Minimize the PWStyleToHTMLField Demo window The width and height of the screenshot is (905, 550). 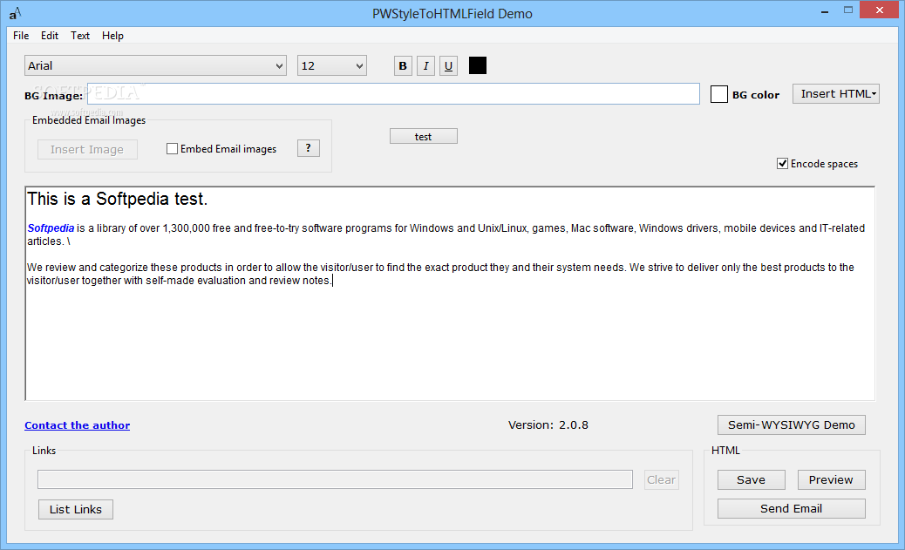tap(825, 10)
